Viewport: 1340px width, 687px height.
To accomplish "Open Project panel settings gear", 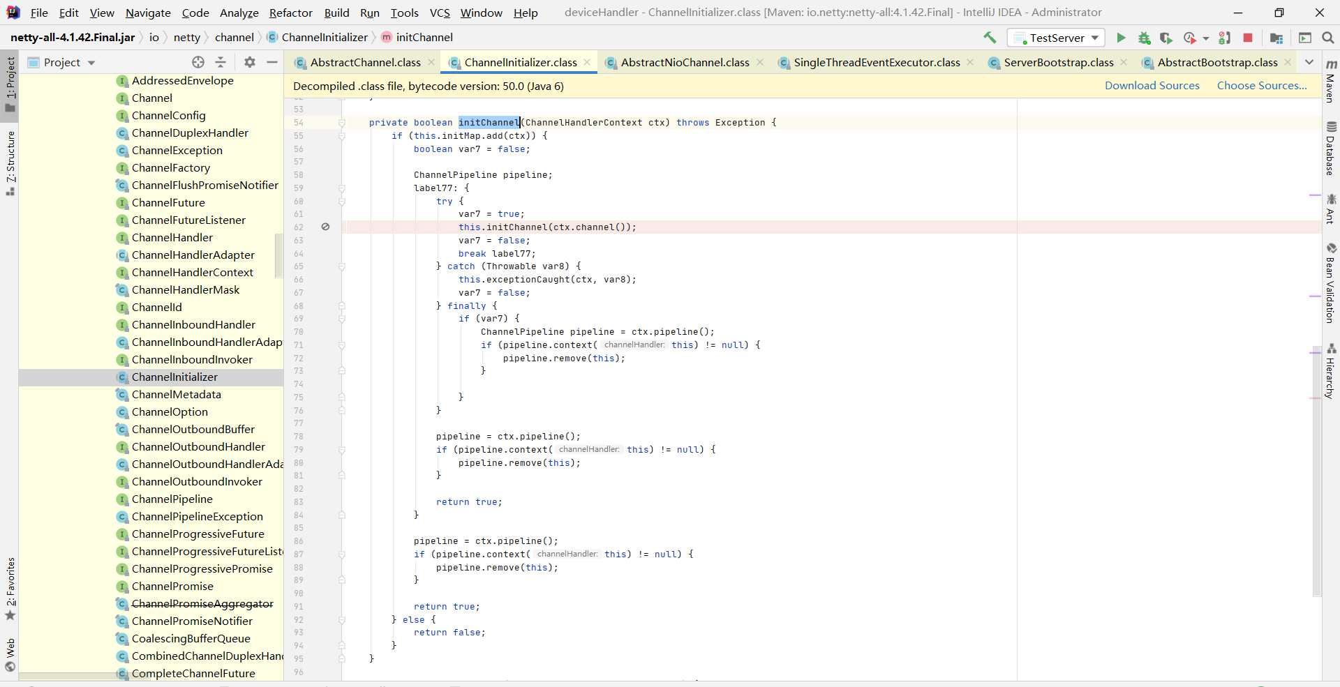I will tap(250, 62).
